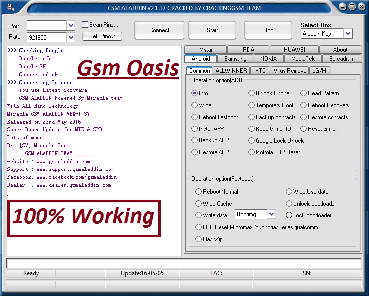Select the Backup contacts option
Viewport: 369px width, 296px height.
point(251,117)
